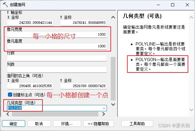Click the 行数 input field

tap(57, 58)
